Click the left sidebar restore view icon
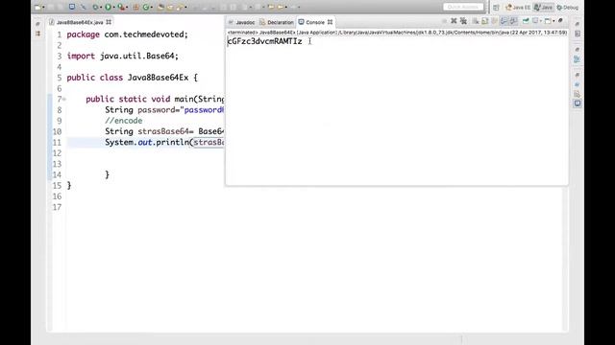 click(x=38, y=24)
